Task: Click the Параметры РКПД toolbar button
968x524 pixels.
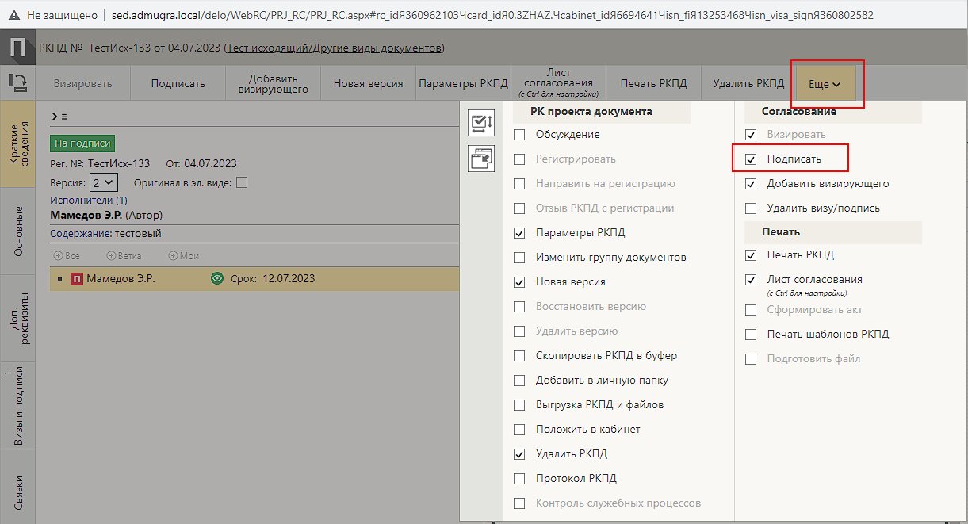Action: coord(463,83)
